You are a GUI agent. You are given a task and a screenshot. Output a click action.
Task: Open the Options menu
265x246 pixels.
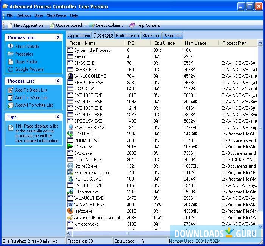pyautogui.click(x=24, y=16)
